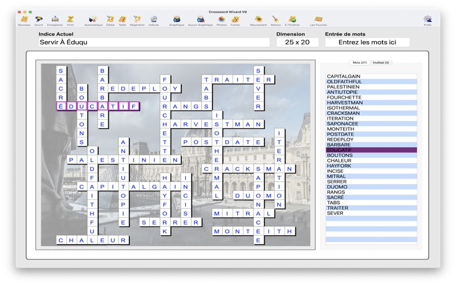Switch to the Mots (27) tab

pyautogui.click(x=360, y=63)
